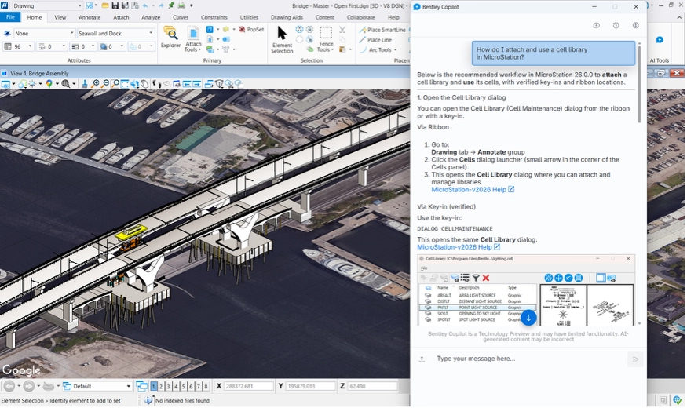Open the File tab
The image size is (687, 408).
point(10,17)
